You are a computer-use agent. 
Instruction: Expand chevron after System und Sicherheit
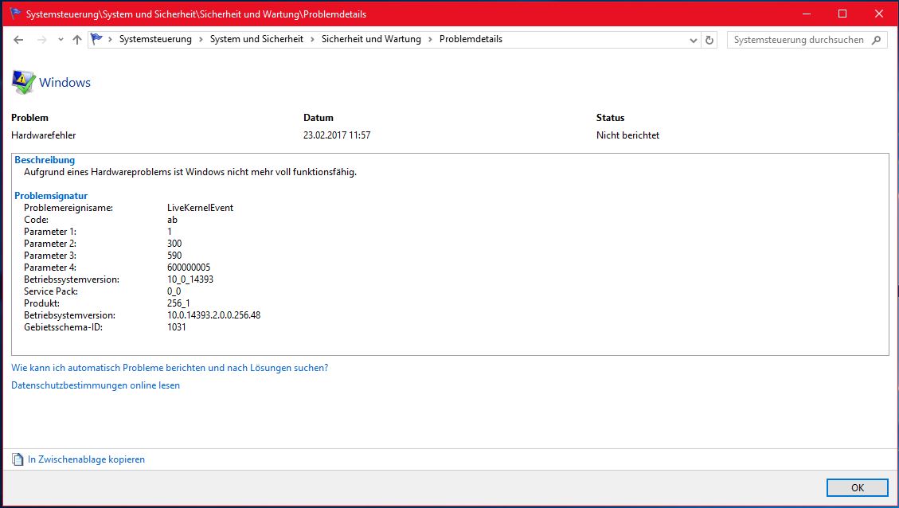(312, 40)
